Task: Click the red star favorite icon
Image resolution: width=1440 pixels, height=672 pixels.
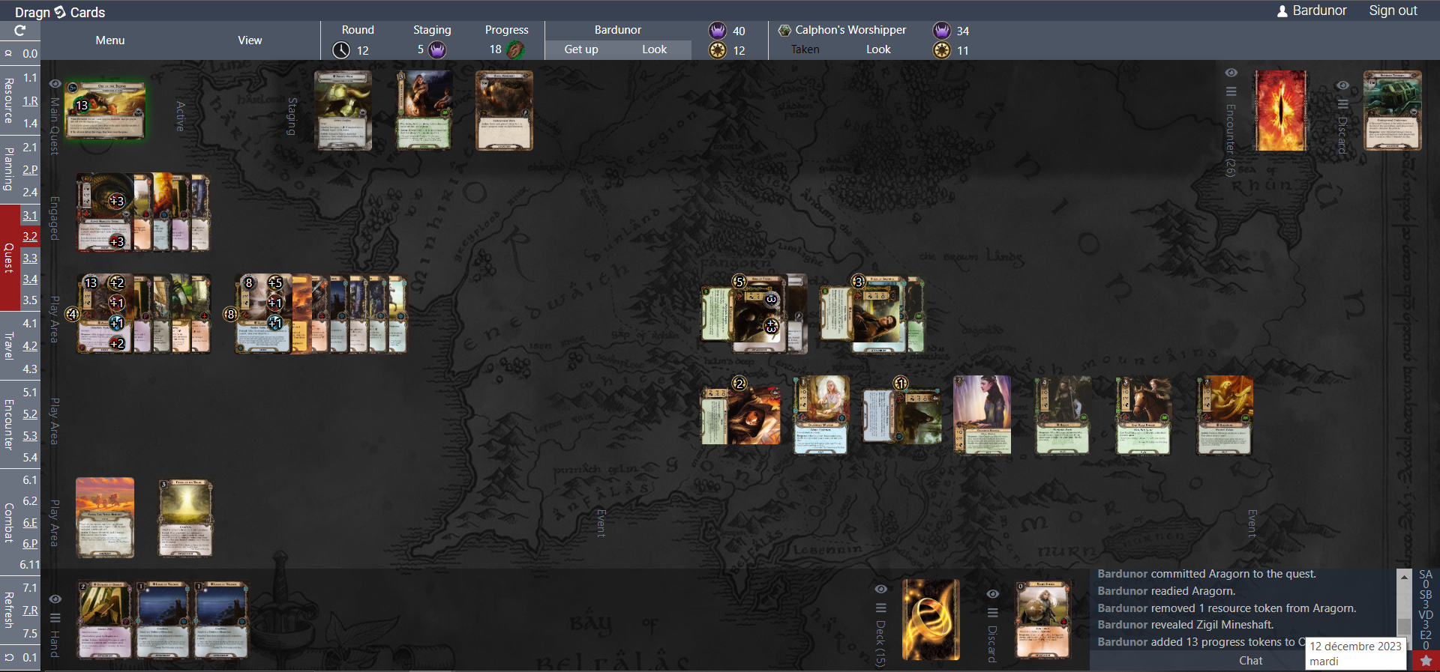Action: tap(1426, 661)
